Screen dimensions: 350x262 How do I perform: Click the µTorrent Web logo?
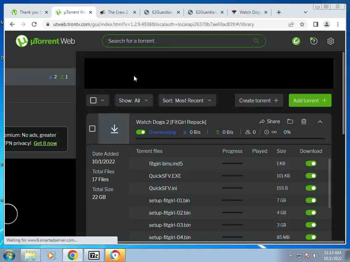(x=45, y=41)
